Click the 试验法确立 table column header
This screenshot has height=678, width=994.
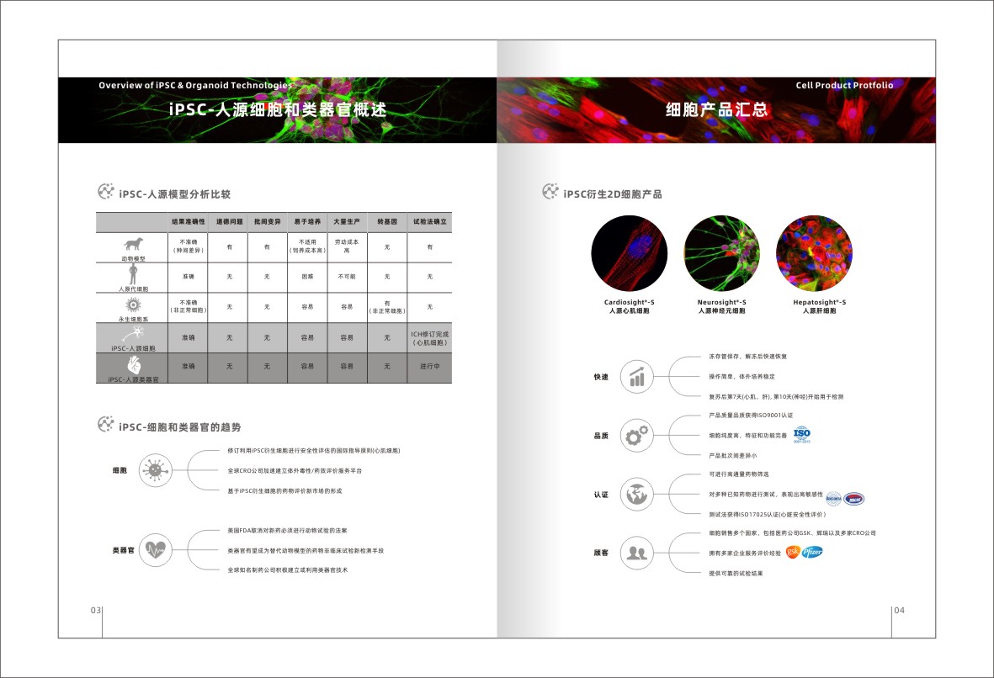tap(429, 221)
